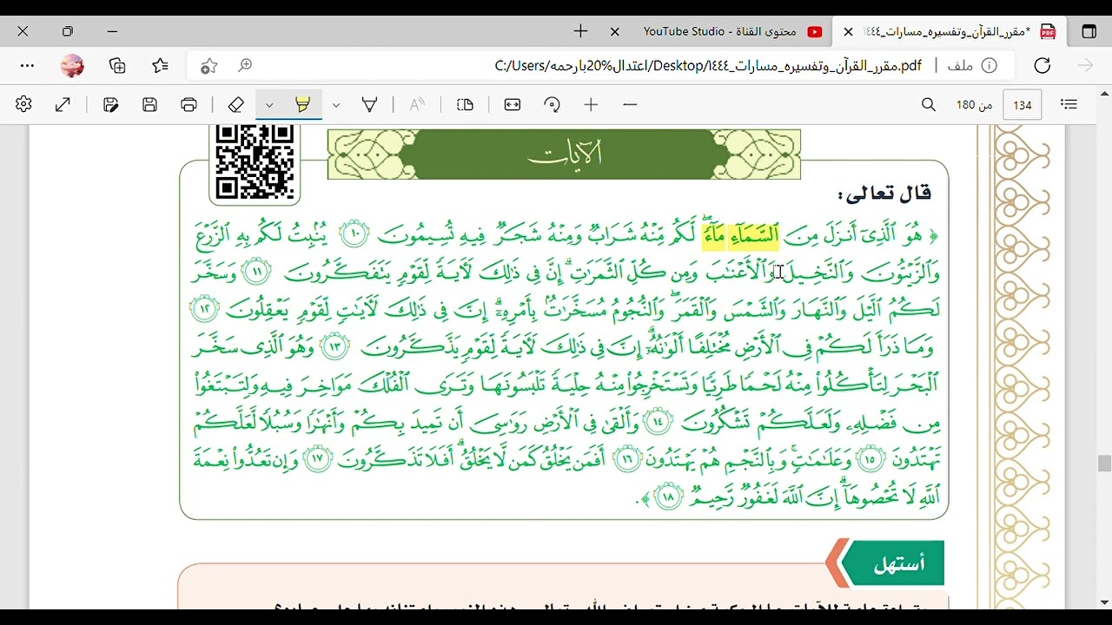The height and width of the screenshot is (625, 1112).
Task: Select the Draw pen tool
Action: [x=370, y=104]
